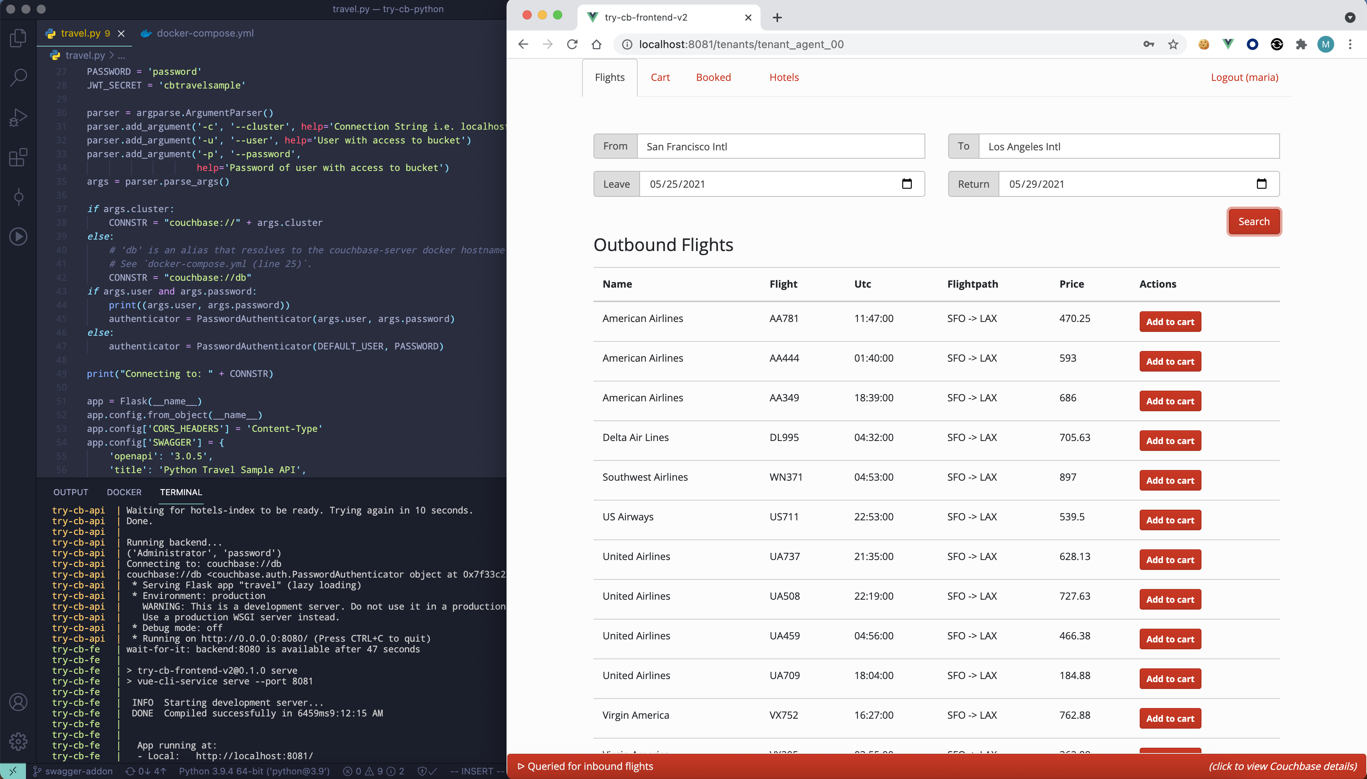Bookmark page with star icon
The height and width of the screenshot is (779, 1367).
pyautogui.click(x=1173, y=44)
